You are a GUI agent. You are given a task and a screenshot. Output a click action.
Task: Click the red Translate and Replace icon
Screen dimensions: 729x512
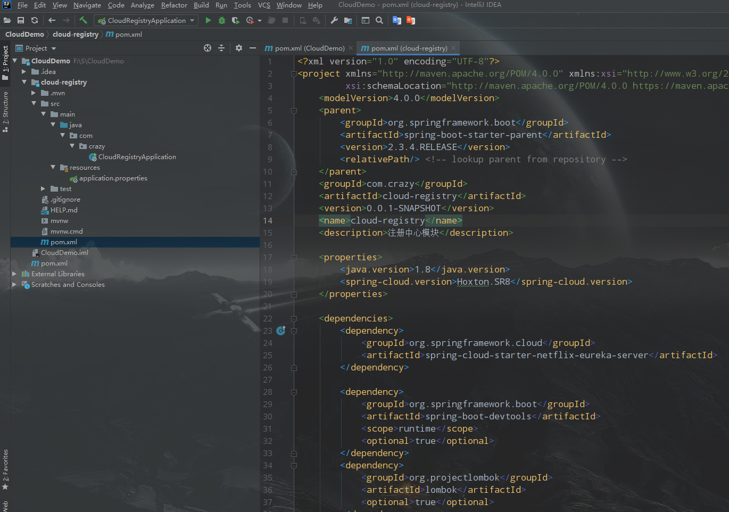[x=411, y=20]
